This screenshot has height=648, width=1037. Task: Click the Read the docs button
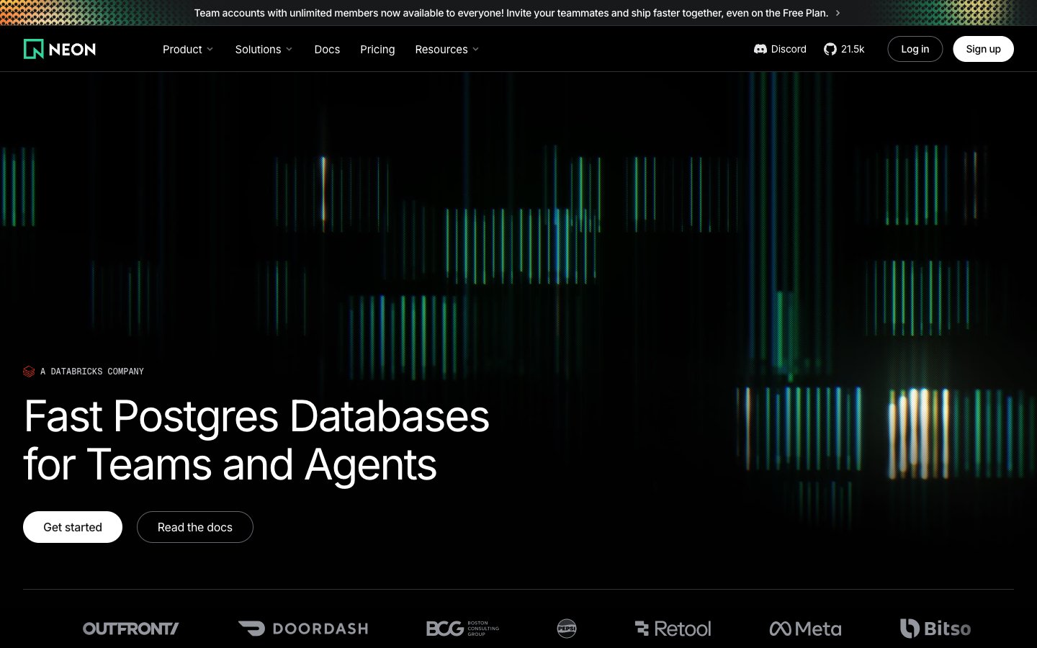[195, 527]
